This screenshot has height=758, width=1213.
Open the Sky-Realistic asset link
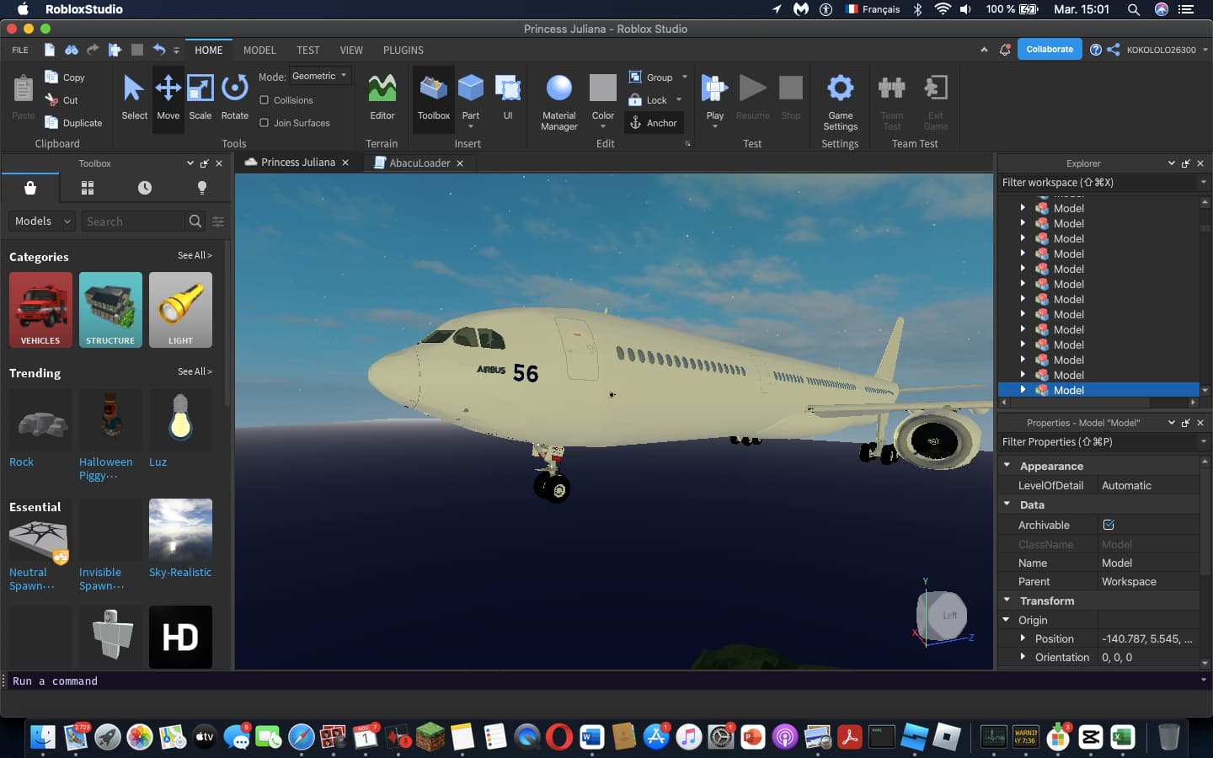click(180, 572)
